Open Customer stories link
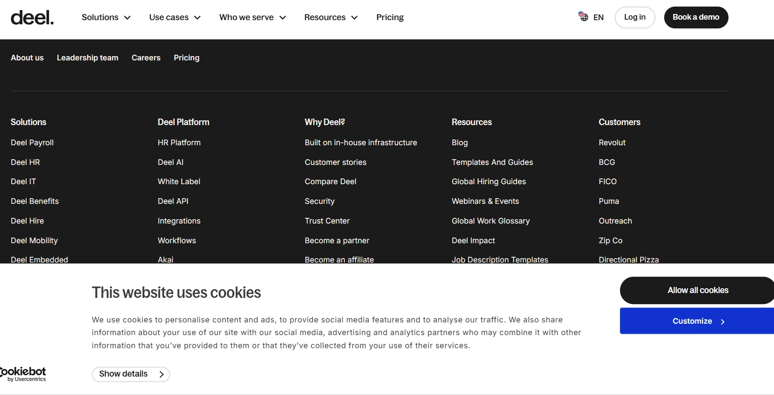 tap(336, 162)
